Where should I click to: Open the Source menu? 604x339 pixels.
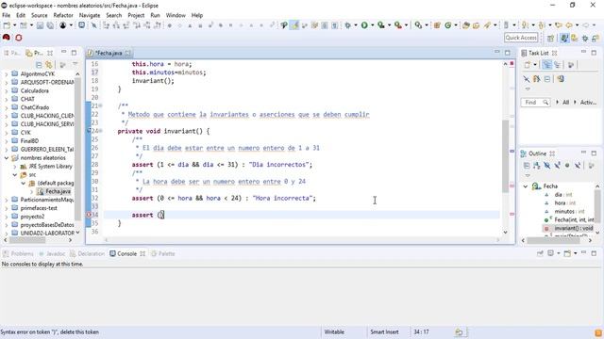tap(40, 15)
